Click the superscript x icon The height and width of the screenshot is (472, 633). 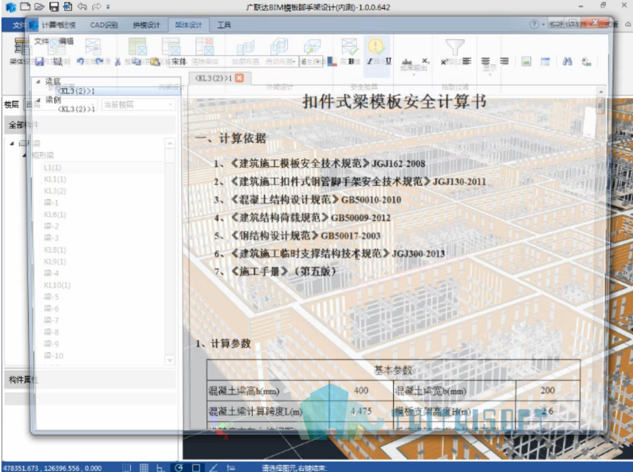click(x=444, y=62)
